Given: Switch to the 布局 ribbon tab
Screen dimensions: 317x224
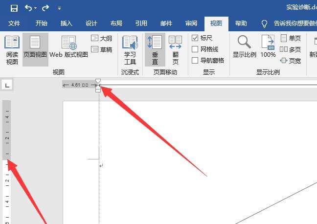Looking at the screenshot, I should (116, 23).
